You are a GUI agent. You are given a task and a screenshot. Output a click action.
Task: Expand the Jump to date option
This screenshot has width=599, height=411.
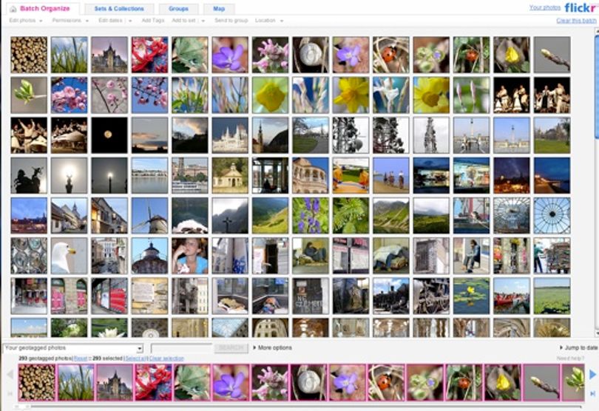pyautogui.click(x=578, y=347)
